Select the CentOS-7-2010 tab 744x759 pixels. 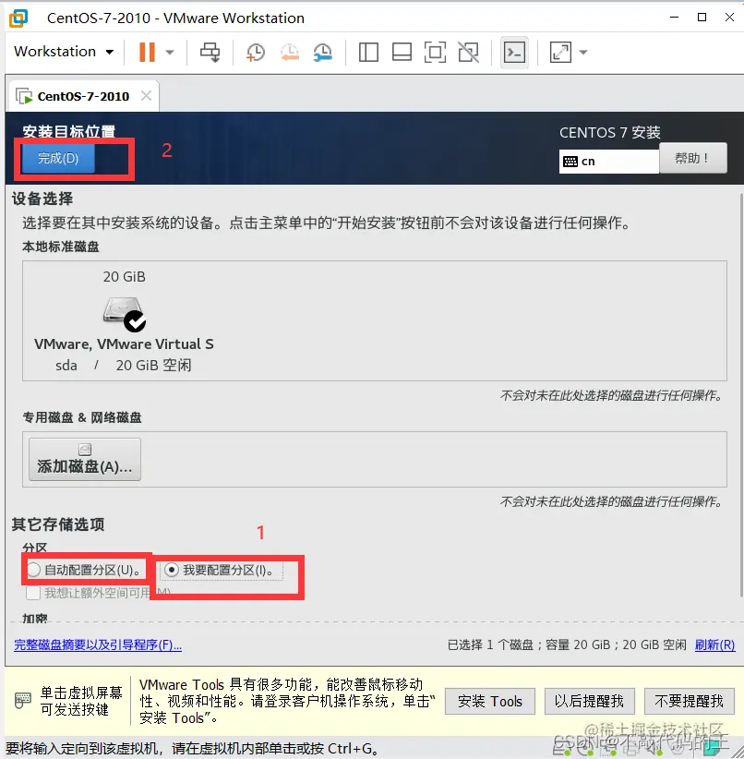[x=83, y=96]
